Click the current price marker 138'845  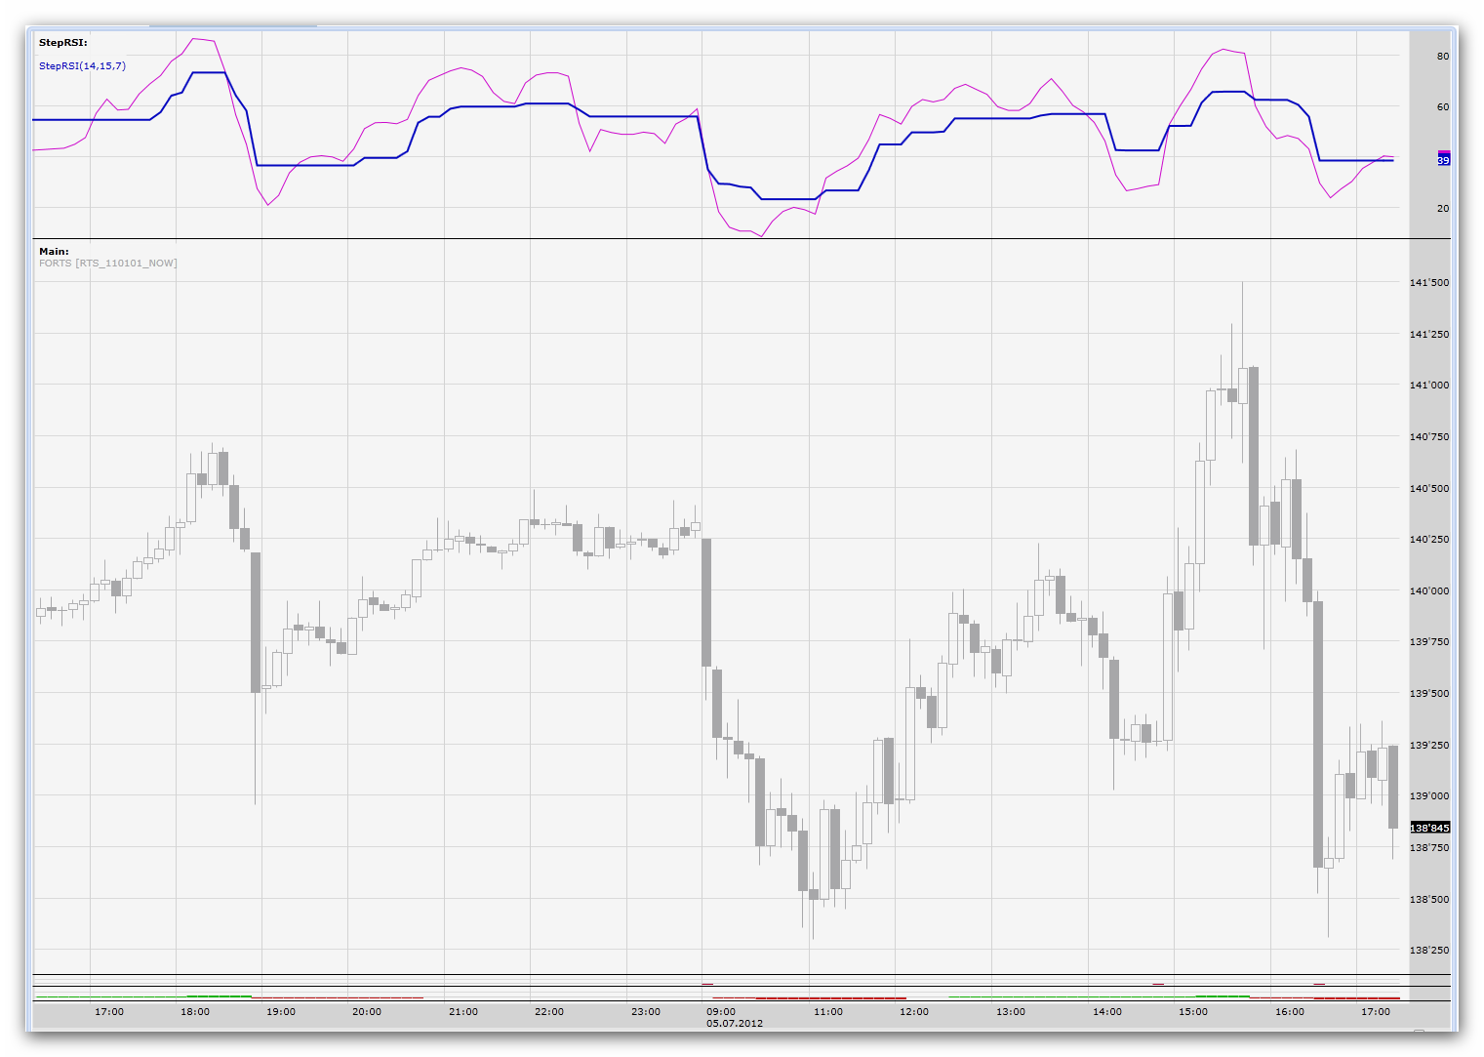(1430, 828)
